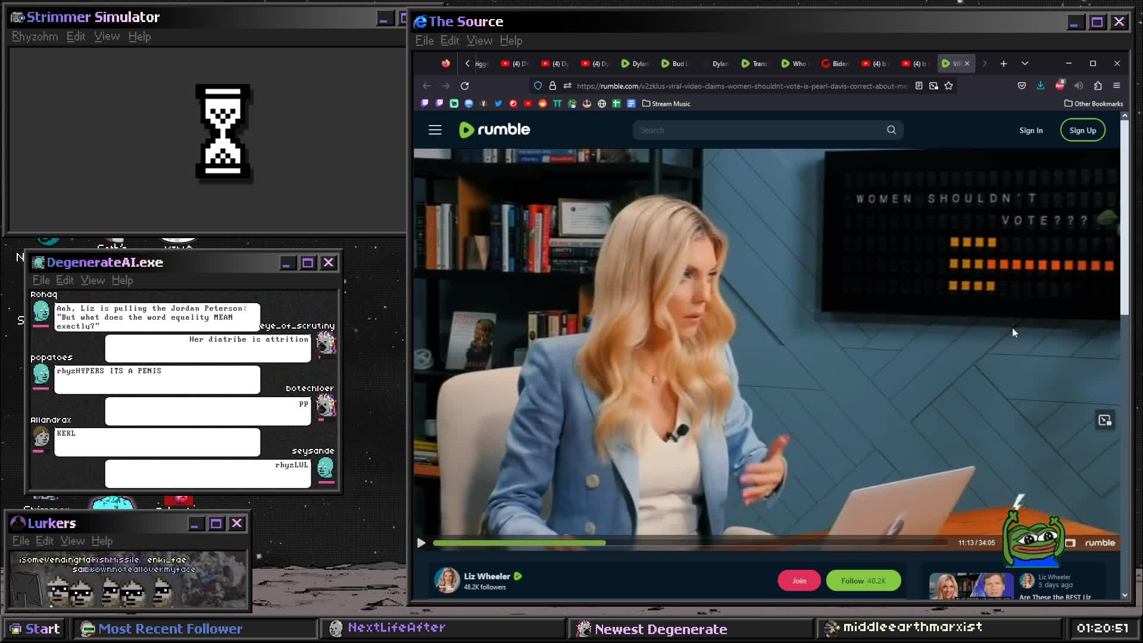Open the Firefox hamburger application menu
This screenshot has height=643, width=1143.
pyautogui.click(x=1117, y=86)
